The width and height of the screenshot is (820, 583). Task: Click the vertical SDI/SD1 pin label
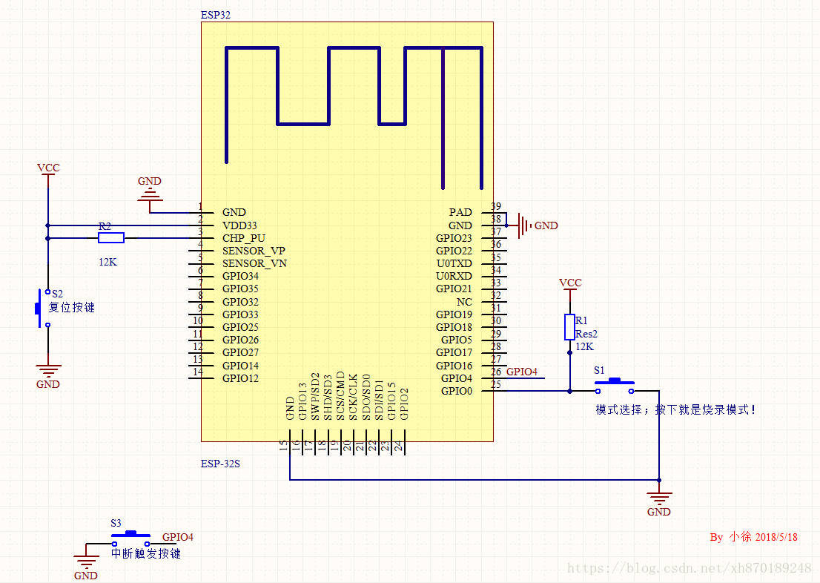coord(379,400)
